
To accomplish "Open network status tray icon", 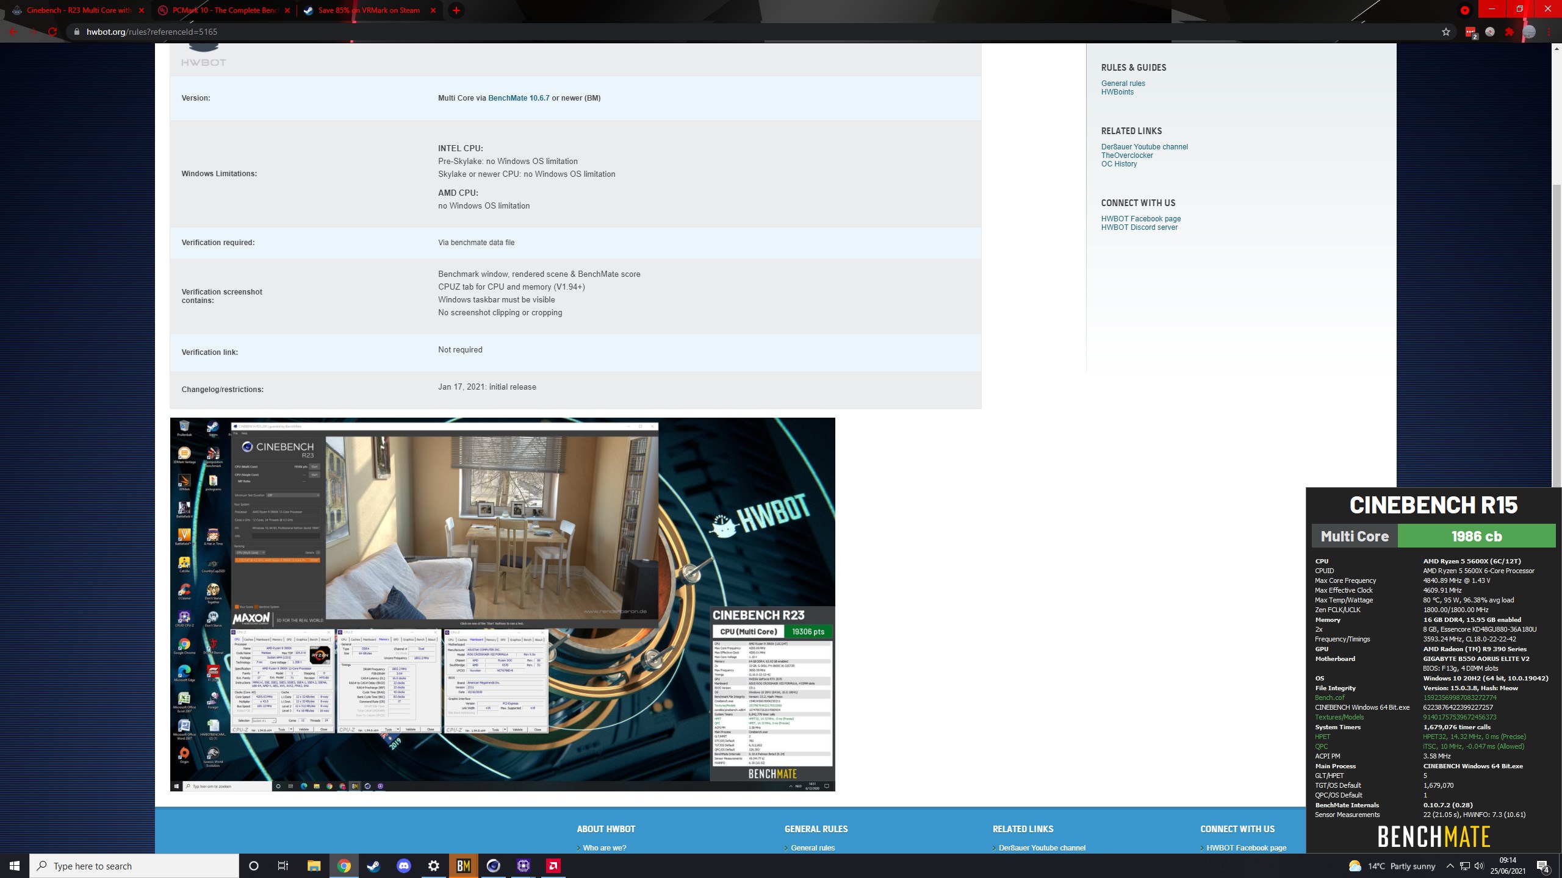I will click(1465, 866).
